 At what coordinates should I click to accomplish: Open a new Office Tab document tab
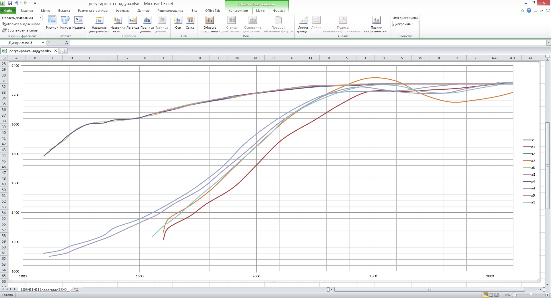tap(63, 51)
